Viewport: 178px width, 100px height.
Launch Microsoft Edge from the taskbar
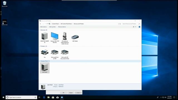click(x=44, y=97)
